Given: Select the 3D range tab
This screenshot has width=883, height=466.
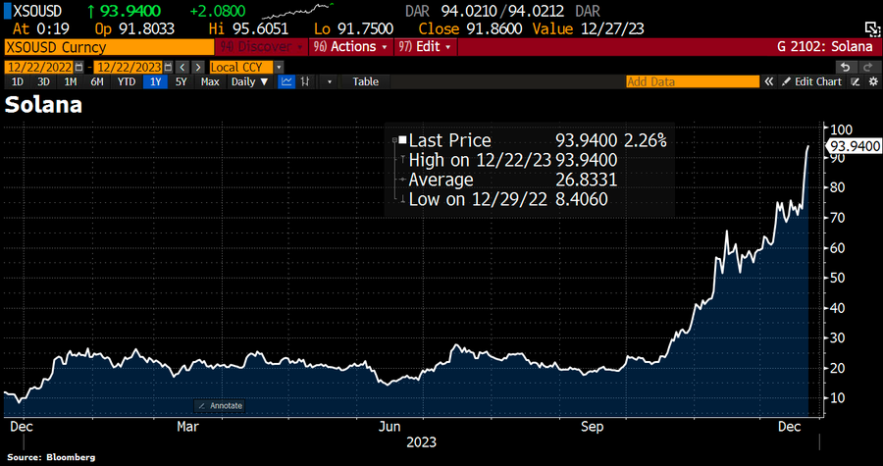Looking at the screenshot, I should (43, 81).
